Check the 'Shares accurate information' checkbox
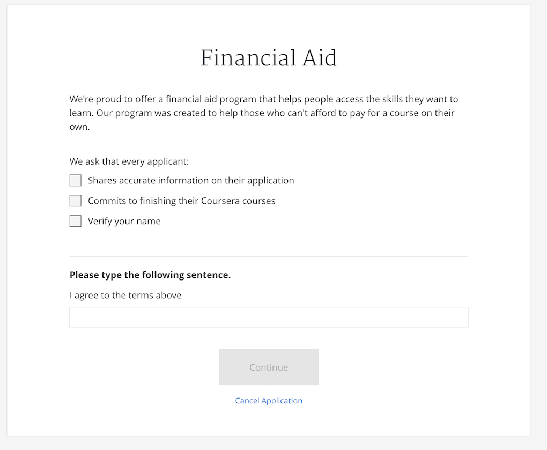This screenshot has height=450, width=547. pos(76,181)
